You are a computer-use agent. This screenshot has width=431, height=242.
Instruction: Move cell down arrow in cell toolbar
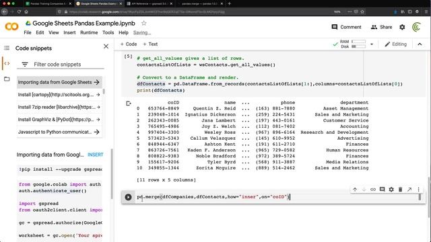364,190
